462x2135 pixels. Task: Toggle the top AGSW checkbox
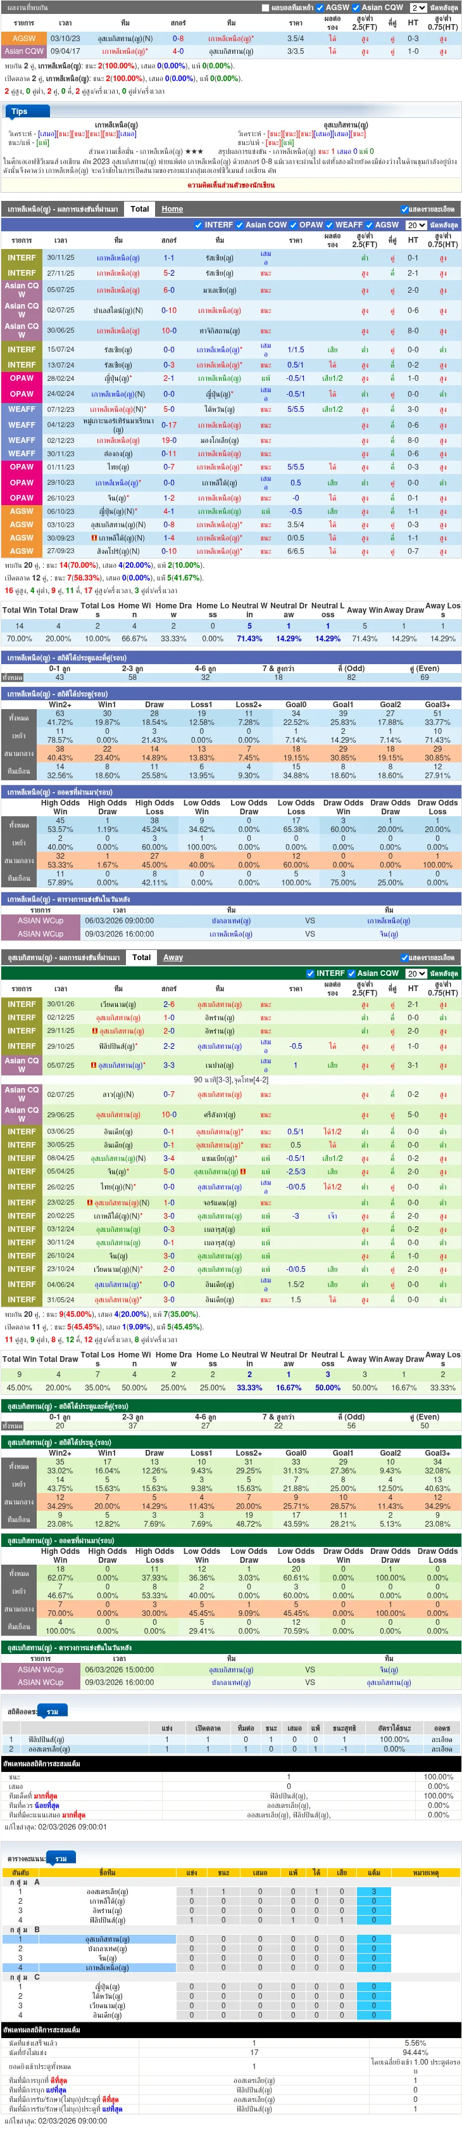tap(320, 8)
